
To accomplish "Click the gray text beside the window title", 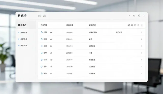I will coord(42,16).
